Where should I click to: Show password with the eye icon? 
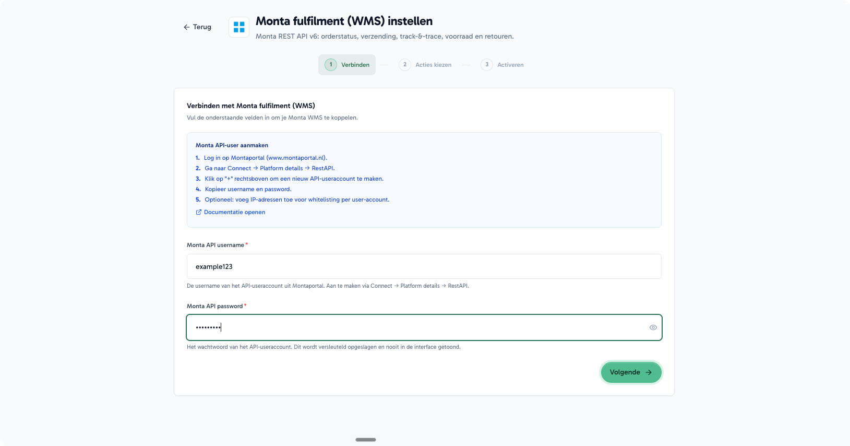653,327
